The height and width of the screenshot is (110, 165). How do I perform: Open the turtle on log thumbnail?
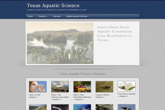tap(105, 107)
